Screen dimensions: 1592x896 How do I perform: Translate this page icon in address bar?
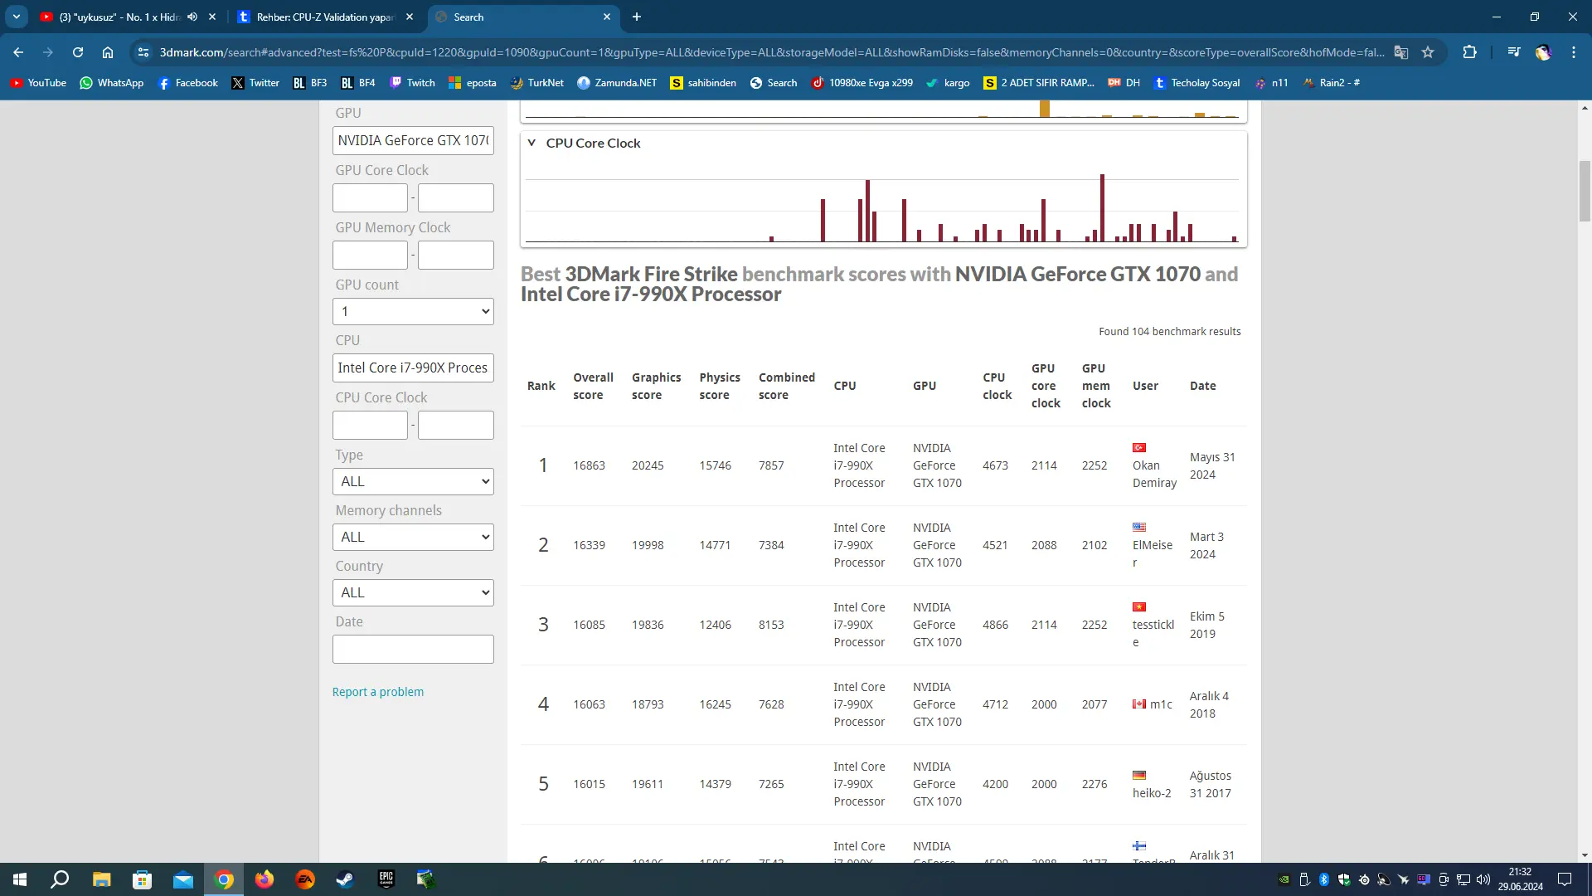1401,52
